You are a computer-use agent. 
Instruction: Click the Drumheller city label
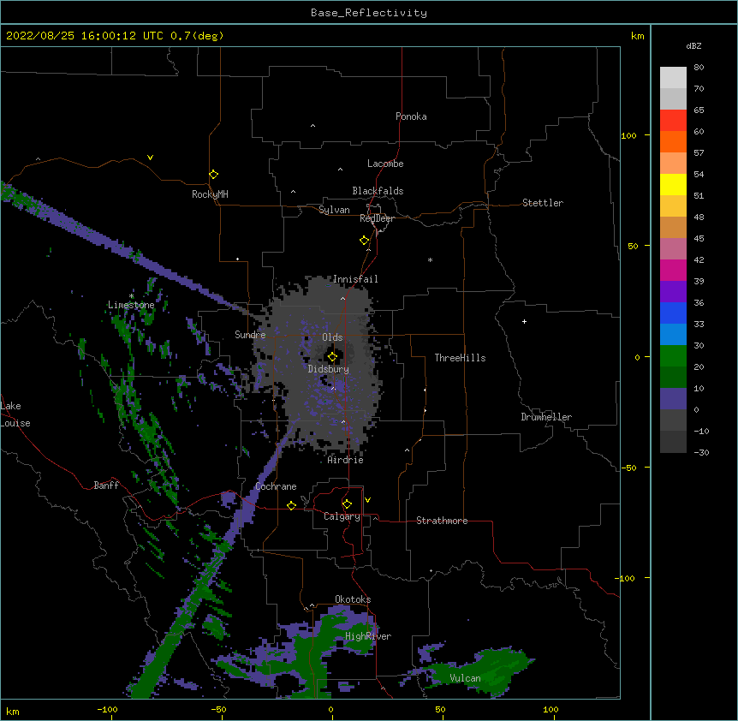(546, 417)
